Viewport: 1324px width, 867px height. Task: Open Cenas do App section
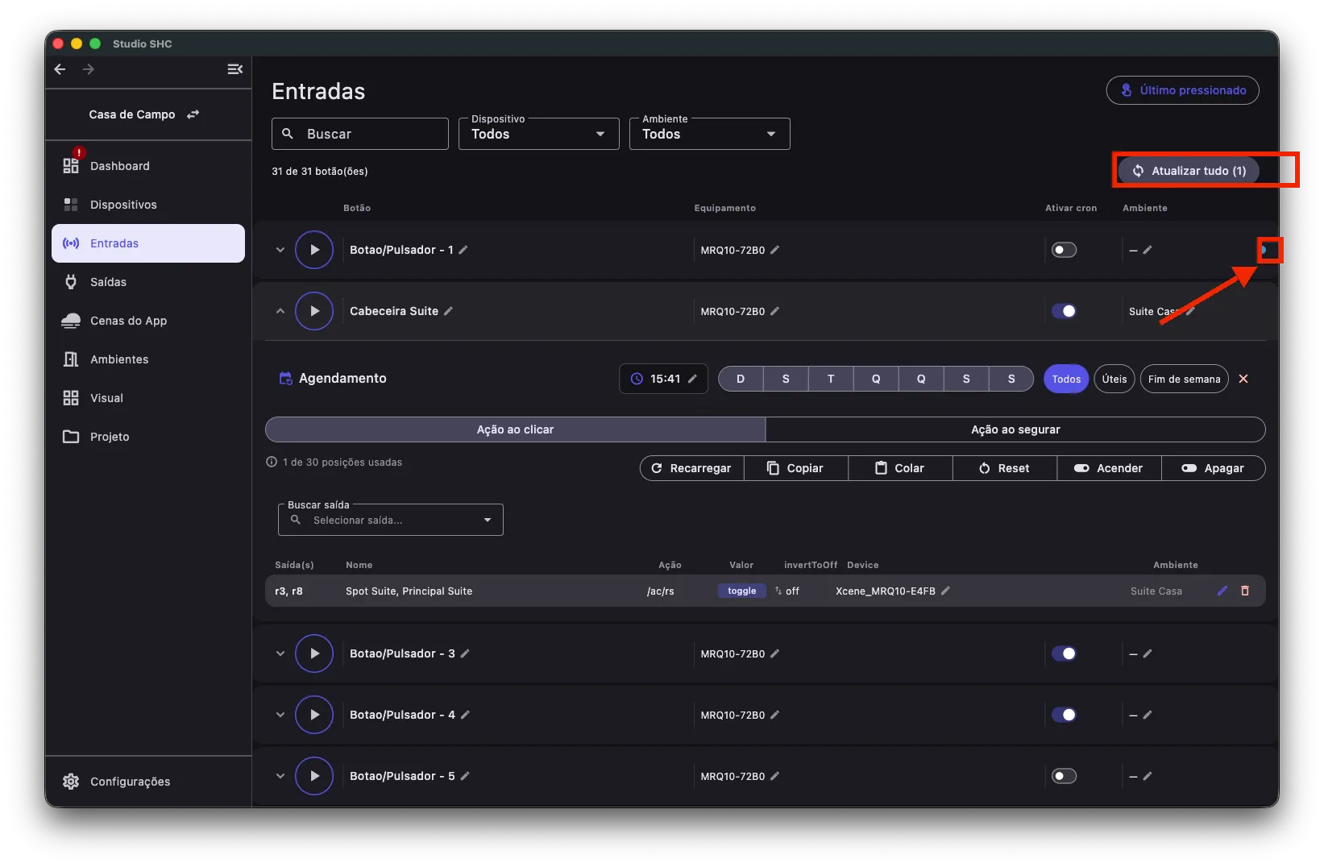point(148,321)
